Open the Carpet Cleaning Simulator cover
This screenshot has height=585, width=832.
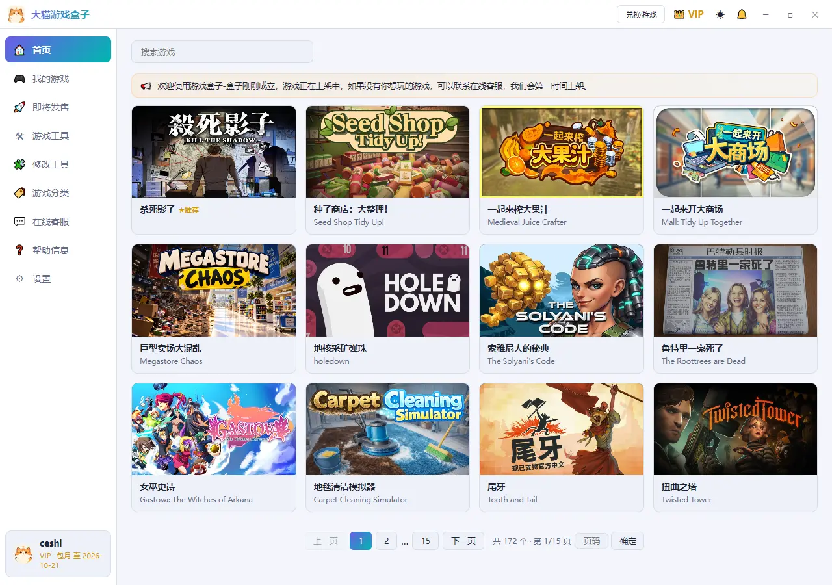(x=387, y=429)
